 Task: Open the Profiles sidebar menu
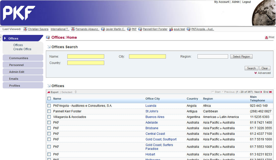(x=23, y=85)
